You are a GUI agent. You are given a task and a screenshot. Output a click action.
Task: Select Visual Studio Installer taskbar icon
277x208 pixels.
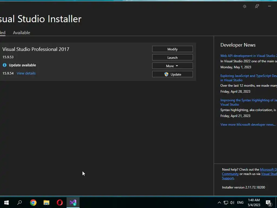(x=73, y=203)
